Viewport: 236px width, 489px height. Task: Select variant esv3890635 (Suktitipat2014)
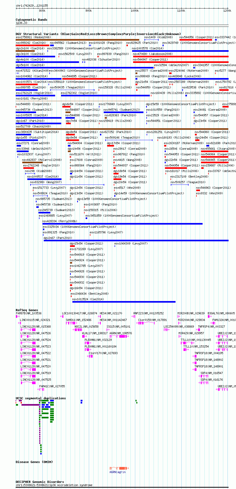click(37, 132)
